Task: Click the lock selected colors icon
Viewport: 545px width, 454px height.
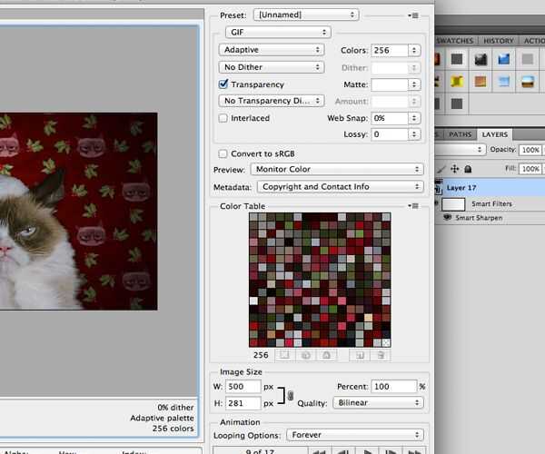Action: click(x=326, y=355)
